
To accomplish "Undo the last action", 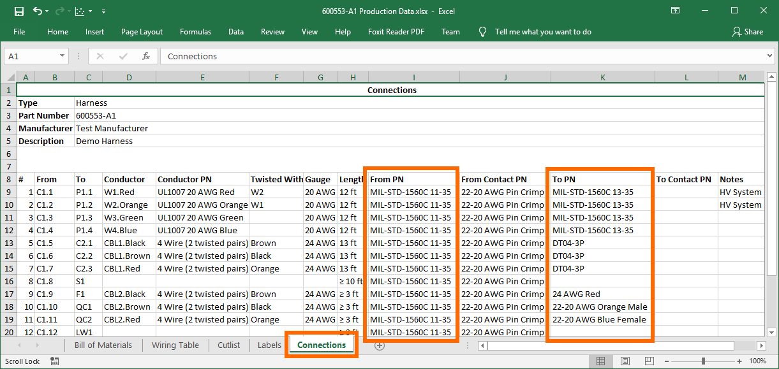I will pyautogui.click(x=37, y=11).
